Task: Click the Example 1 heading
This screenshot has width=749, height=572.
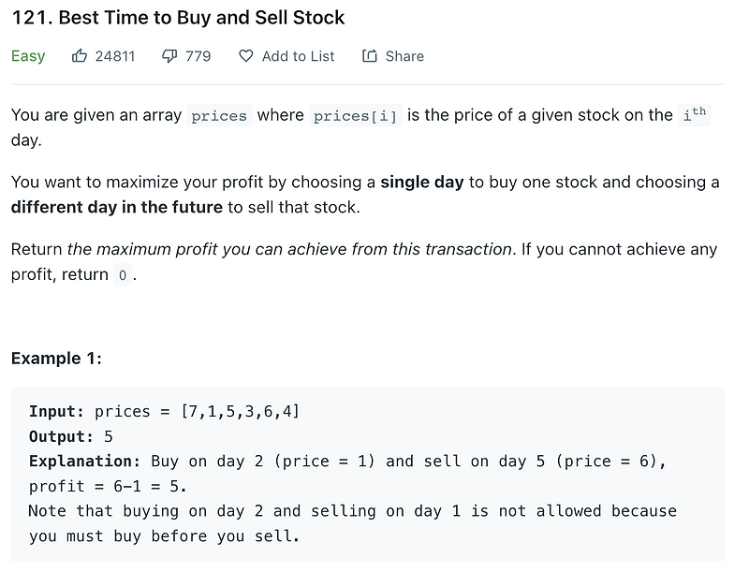Action: point(56,359)
